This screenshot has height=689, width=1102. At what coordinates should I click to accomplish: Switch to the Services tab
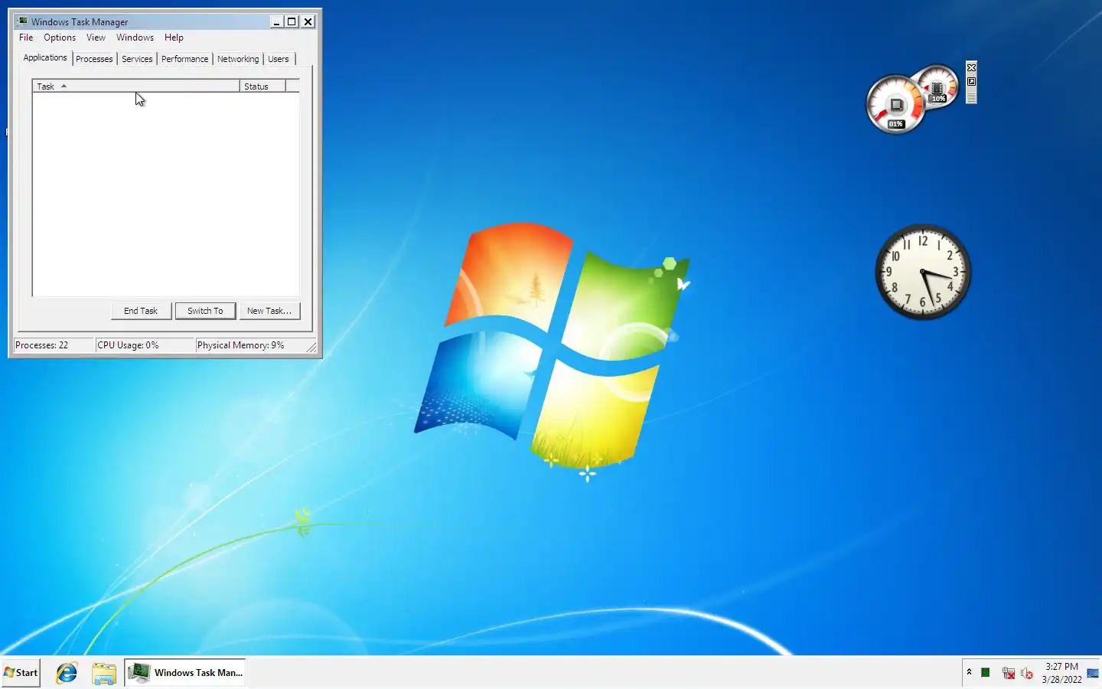[x=137, y=59]
